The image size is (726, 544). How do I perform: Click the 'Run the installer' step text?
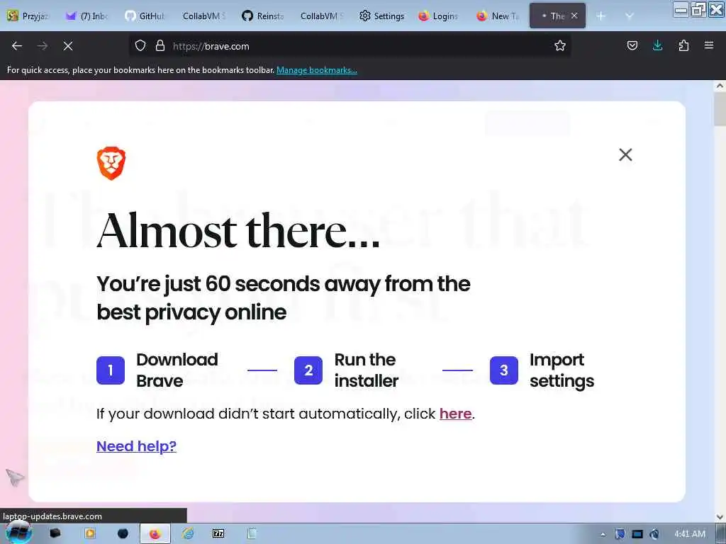pyautogui.click(x=367, y=370)
